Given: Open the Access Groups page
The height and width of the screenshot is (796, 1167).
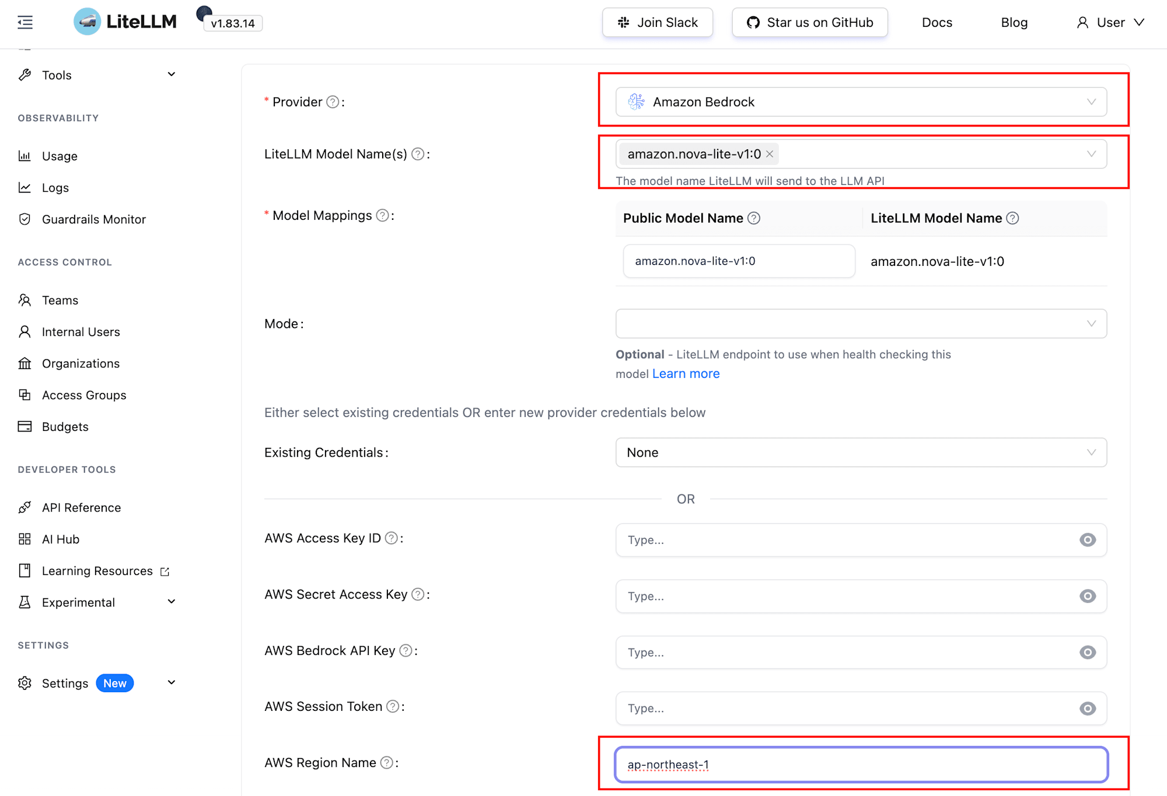Looking at the screenshot, I should (84, 395).
